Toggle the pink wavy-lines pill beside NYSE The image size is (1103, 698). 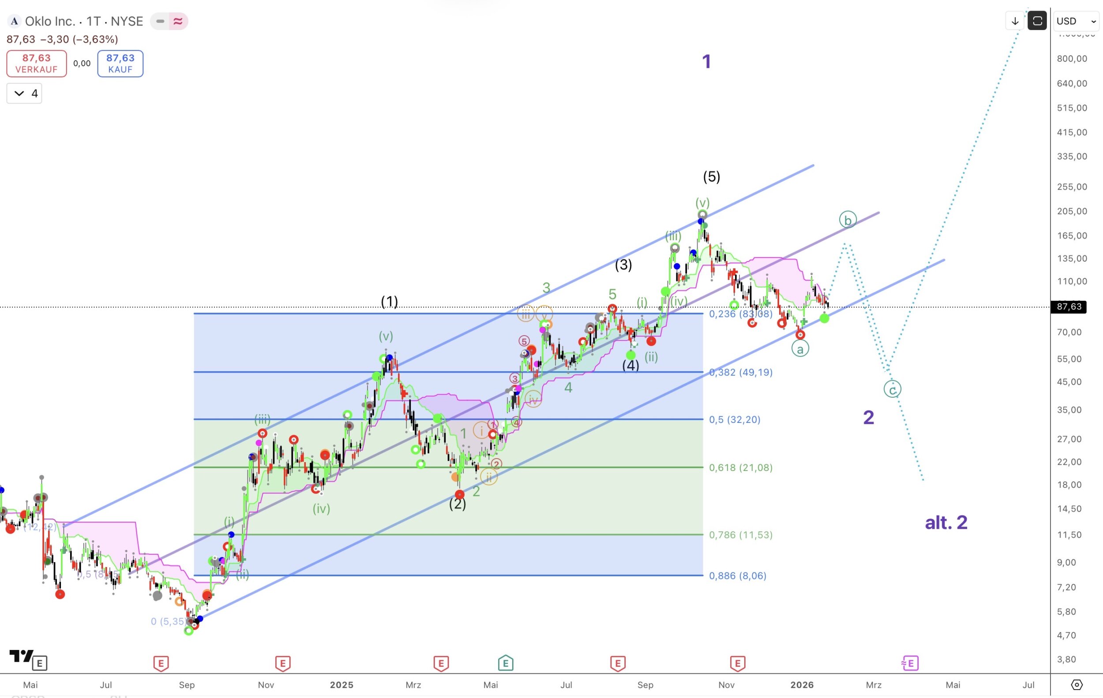[x=178, y=21]
